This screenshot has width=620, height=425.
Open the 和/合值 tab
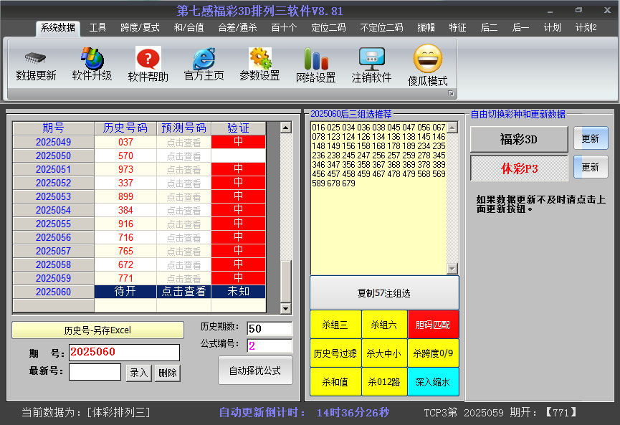189,28
